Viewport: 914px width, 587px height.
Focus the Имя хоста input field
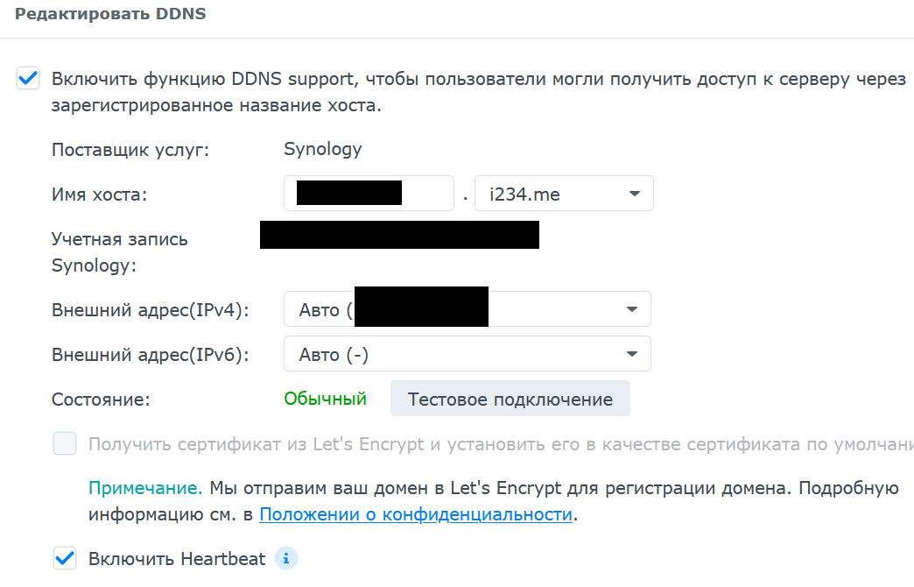click(368, 194)
